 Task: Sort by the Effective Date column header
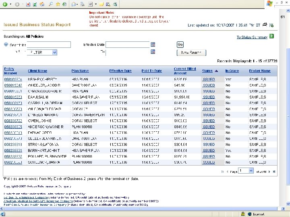(120, 71)
